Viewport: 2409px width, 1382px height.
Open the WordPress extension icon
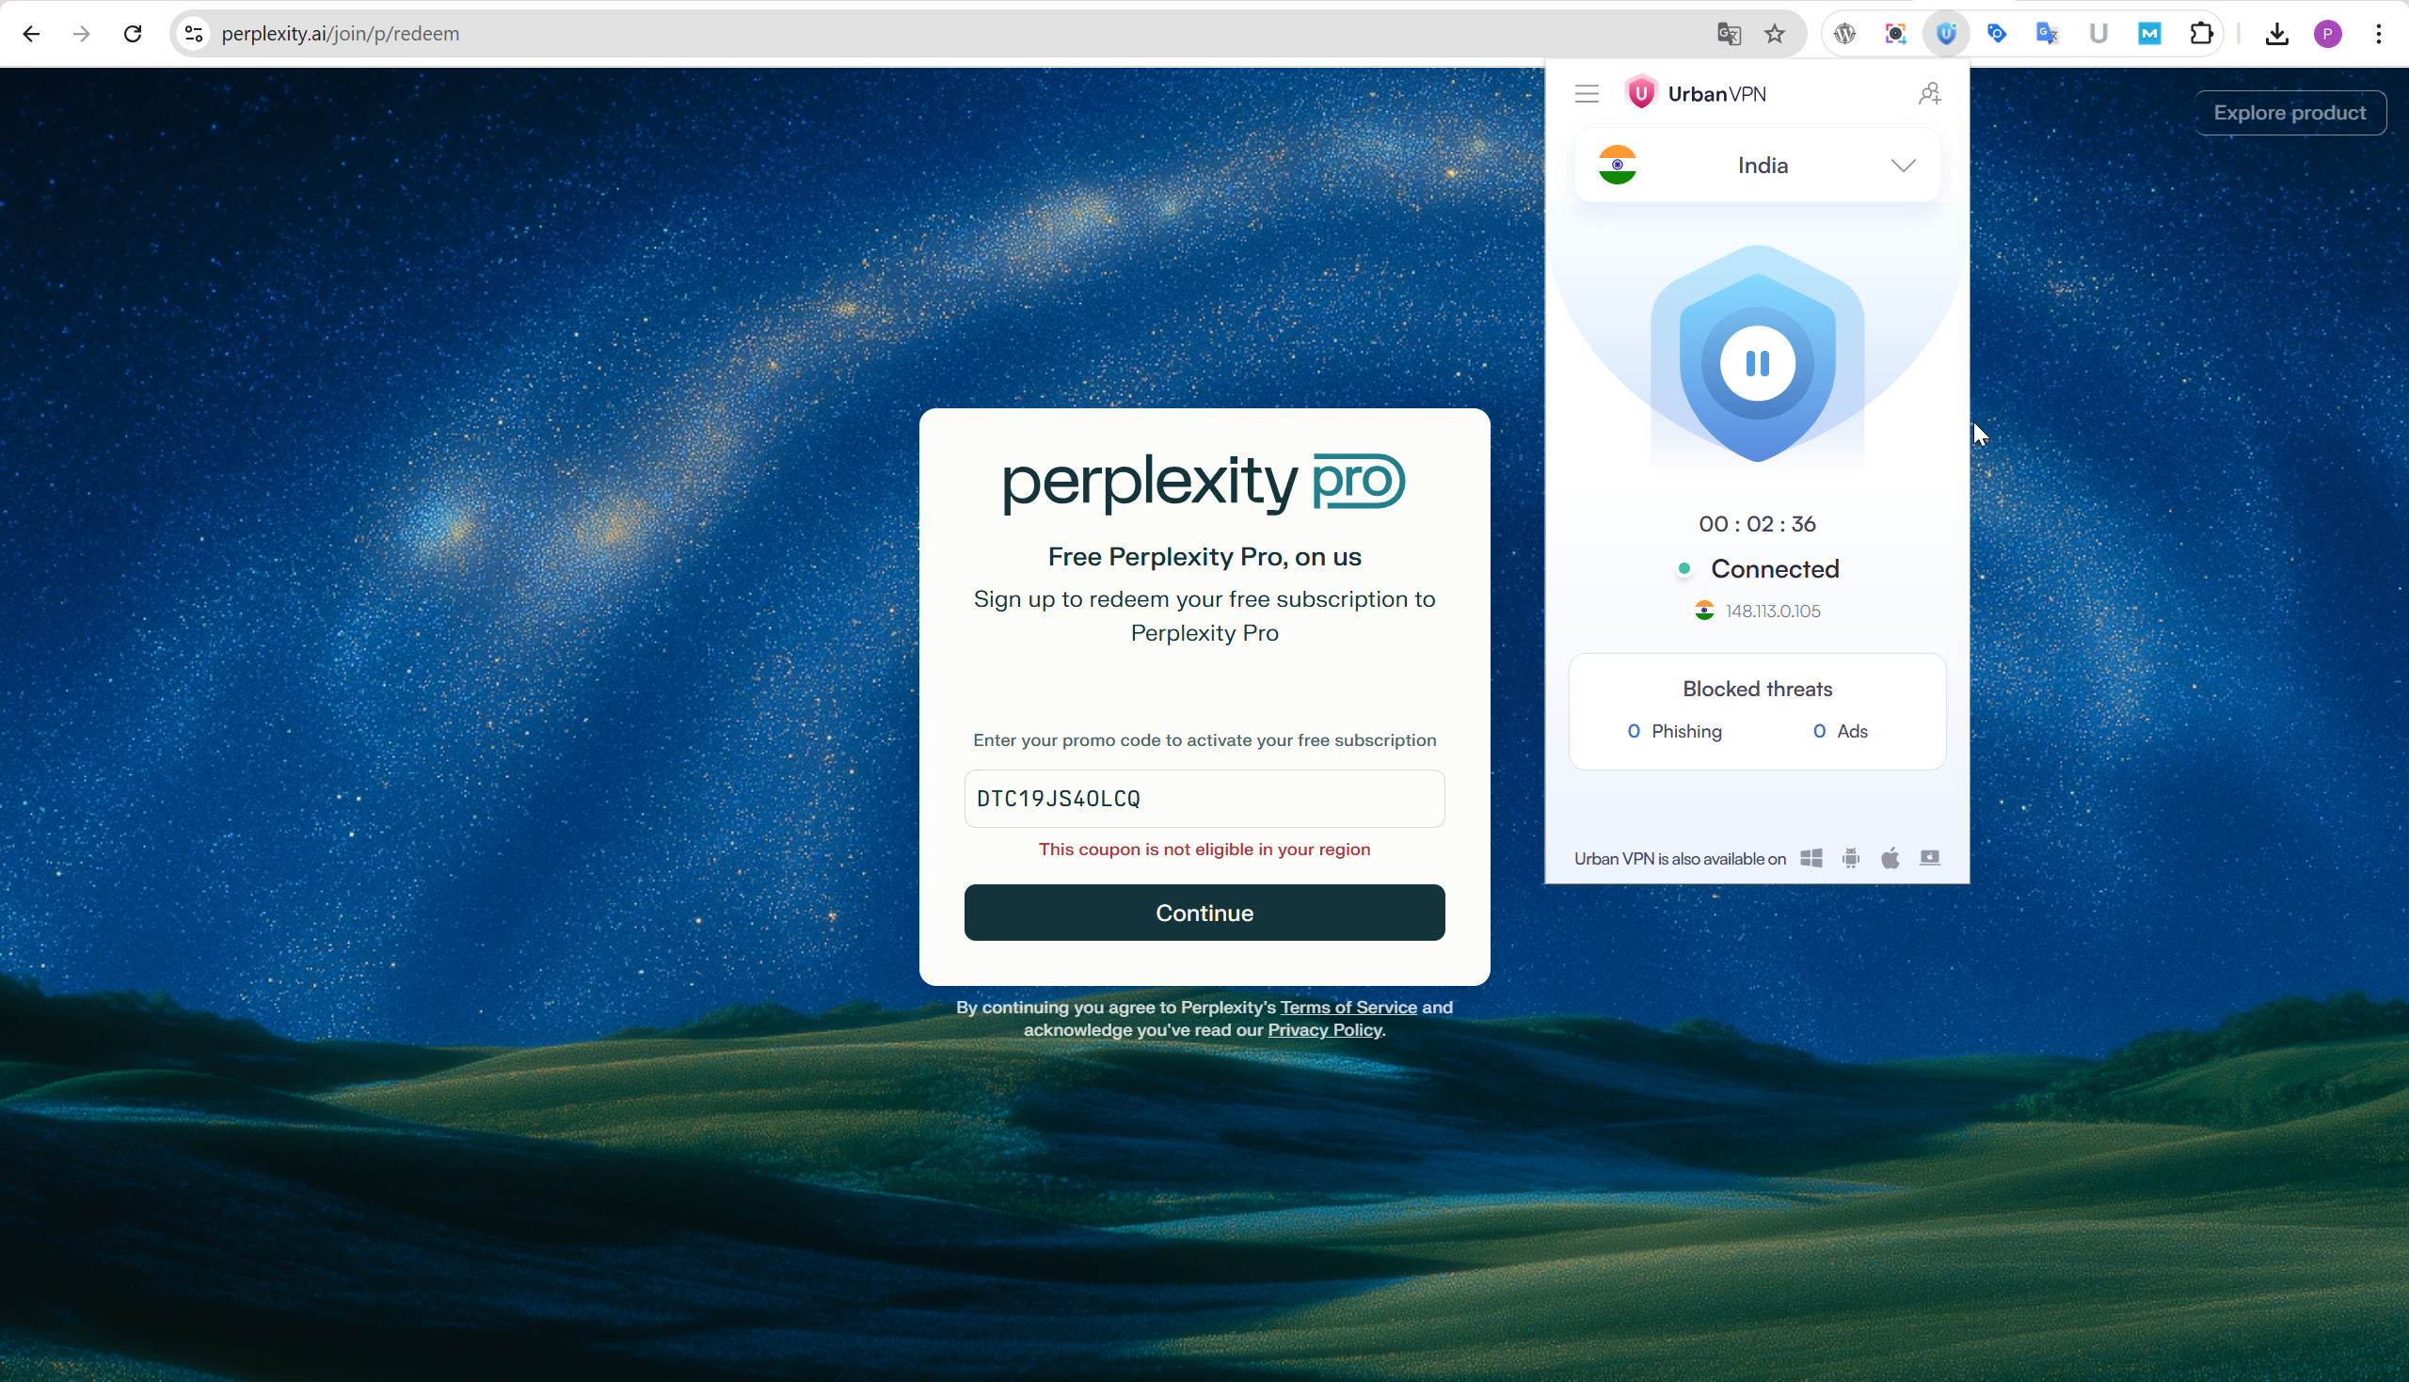tap(1844, 34)
